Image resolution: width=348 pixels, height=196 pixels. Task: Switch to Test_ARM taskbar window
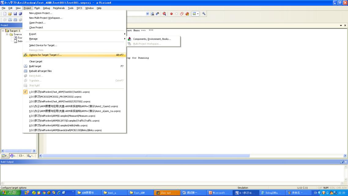tap(141, 193)
